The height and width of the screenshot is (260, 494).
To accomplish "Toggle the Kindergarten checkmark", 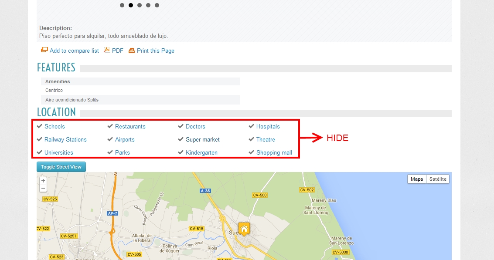I will click(x=181, y=152).
